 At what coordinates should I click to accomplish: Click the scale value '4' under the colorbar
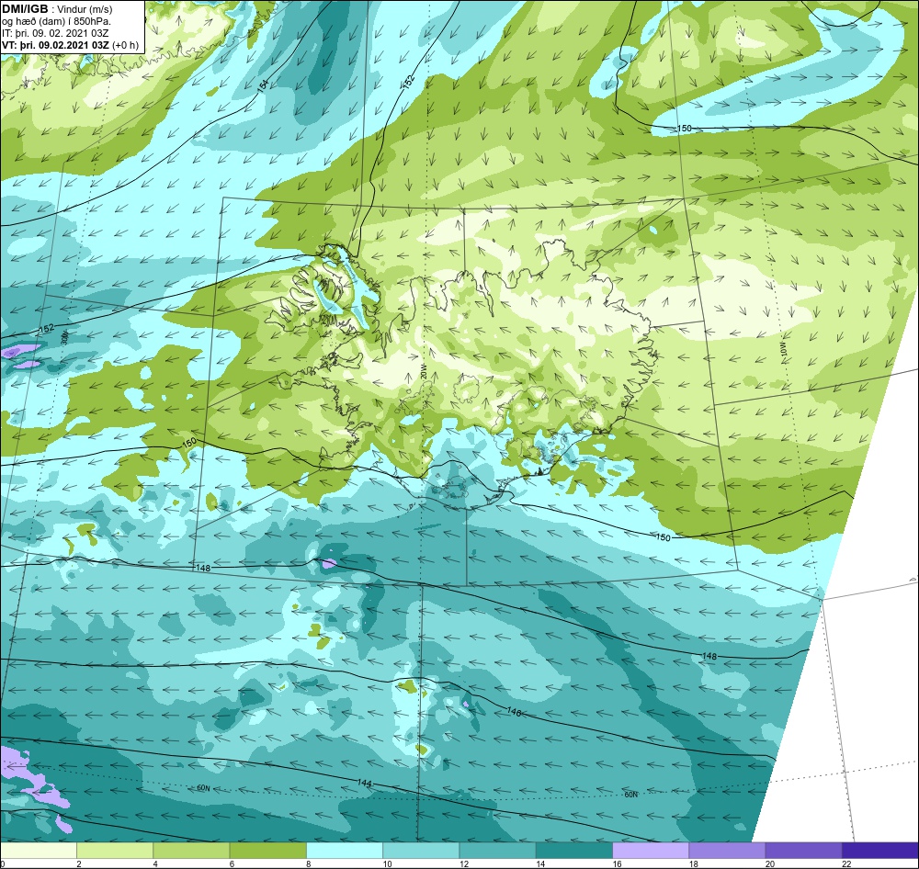coord(155,863)
